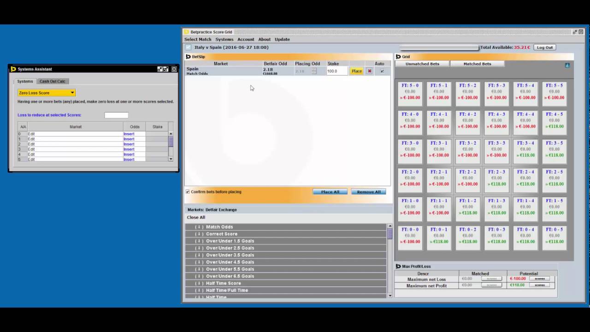Open the Zero Loss Score dropdown
590x332 pixels.
click(46, 93)
